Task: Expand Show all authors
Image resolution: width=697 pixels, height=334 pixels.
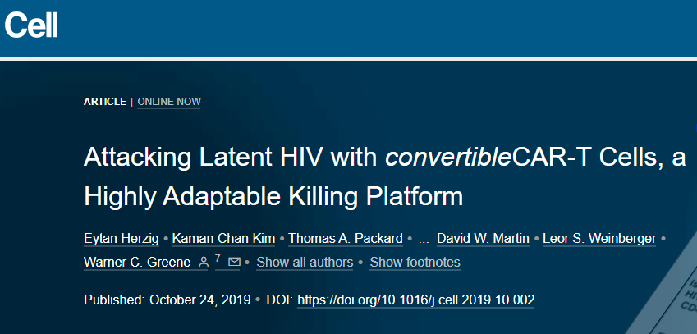Action: (x=305, y=262)
